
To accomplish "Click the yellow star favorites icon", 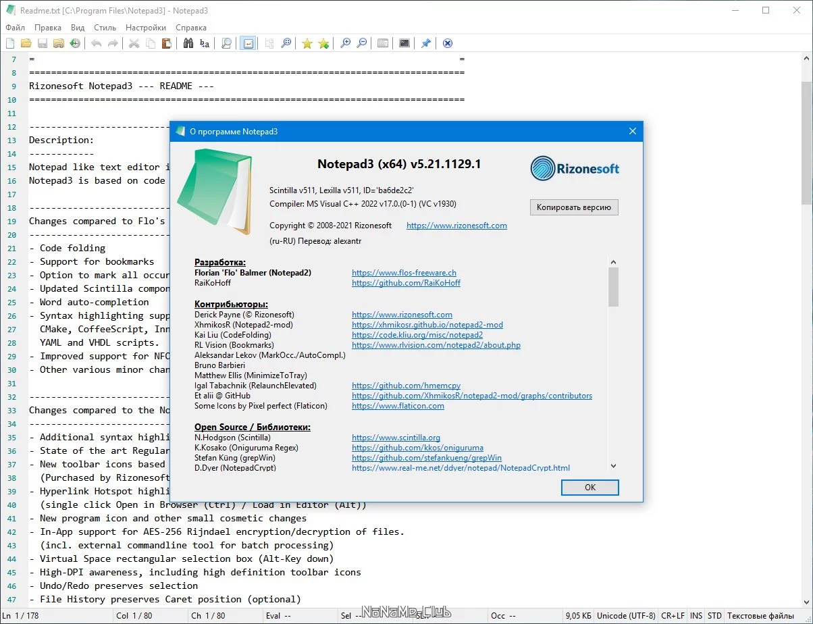I will pyautogui.click(x=307, y=43).
